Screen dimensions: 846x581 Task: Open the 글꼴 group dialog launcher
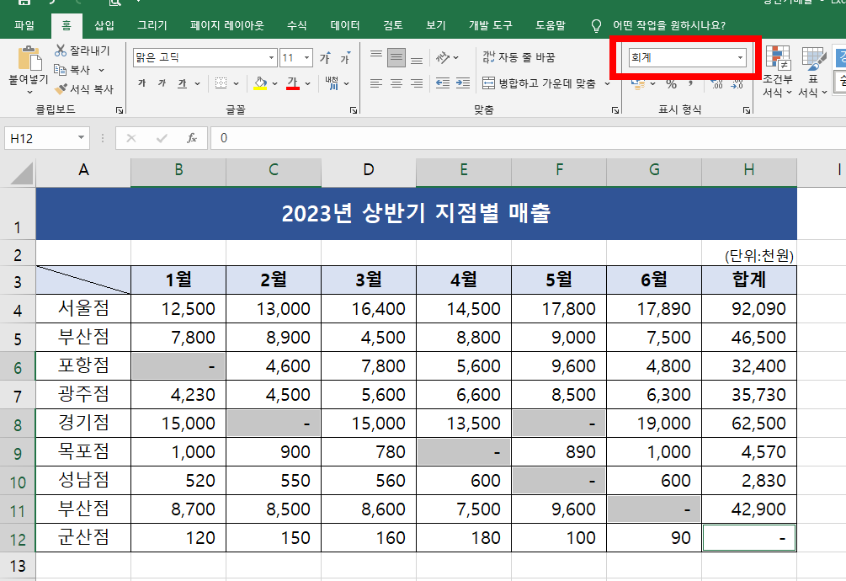tap(354, 110)
